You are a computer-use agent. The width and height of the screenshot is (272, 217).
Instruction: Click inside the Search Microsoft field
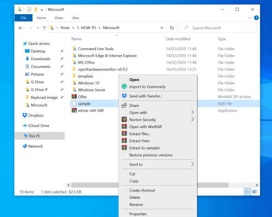[x=218, y=28]
